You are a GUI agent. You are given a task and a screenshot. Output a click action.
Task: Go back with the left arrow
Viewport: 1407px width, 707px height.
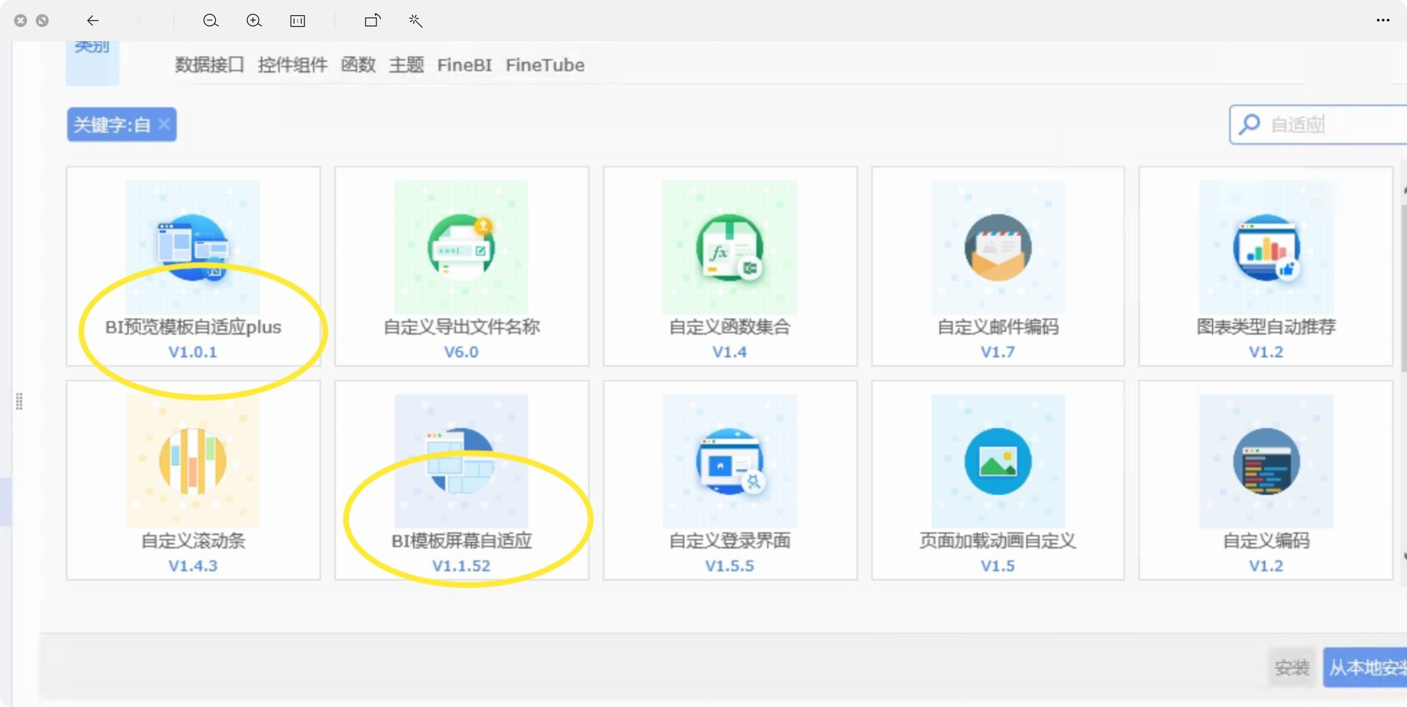click(93, 21)
